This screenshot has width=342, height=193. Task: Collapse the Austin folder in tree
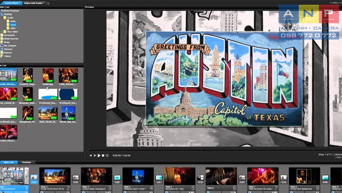tap(3, 18)
